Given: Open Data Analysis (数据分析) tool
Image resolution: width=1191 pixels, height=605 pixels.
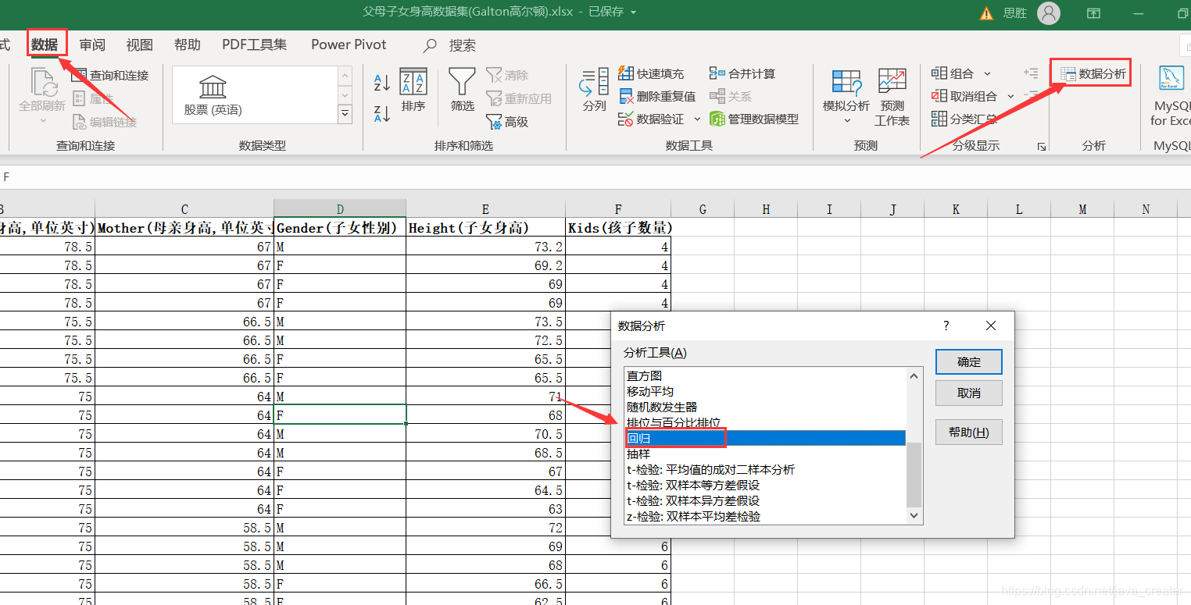Looking at the screenshot, I should tap(1093, 74).
